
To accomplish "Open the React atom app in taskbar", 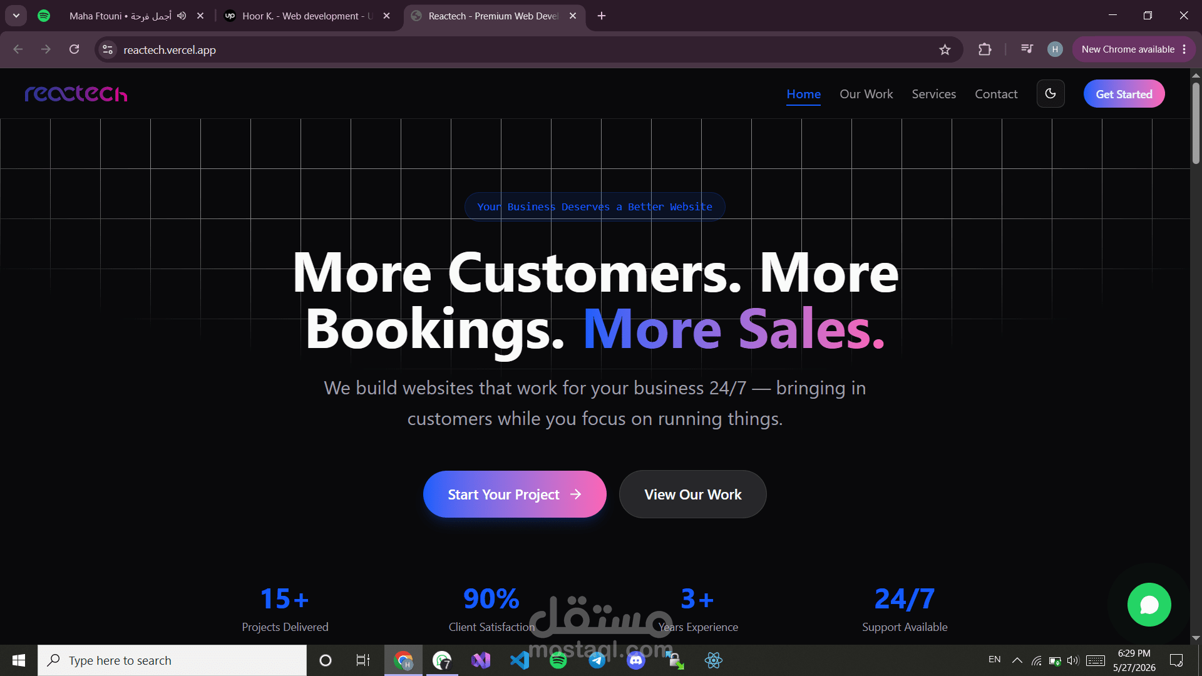I will [x=714, y=660].
